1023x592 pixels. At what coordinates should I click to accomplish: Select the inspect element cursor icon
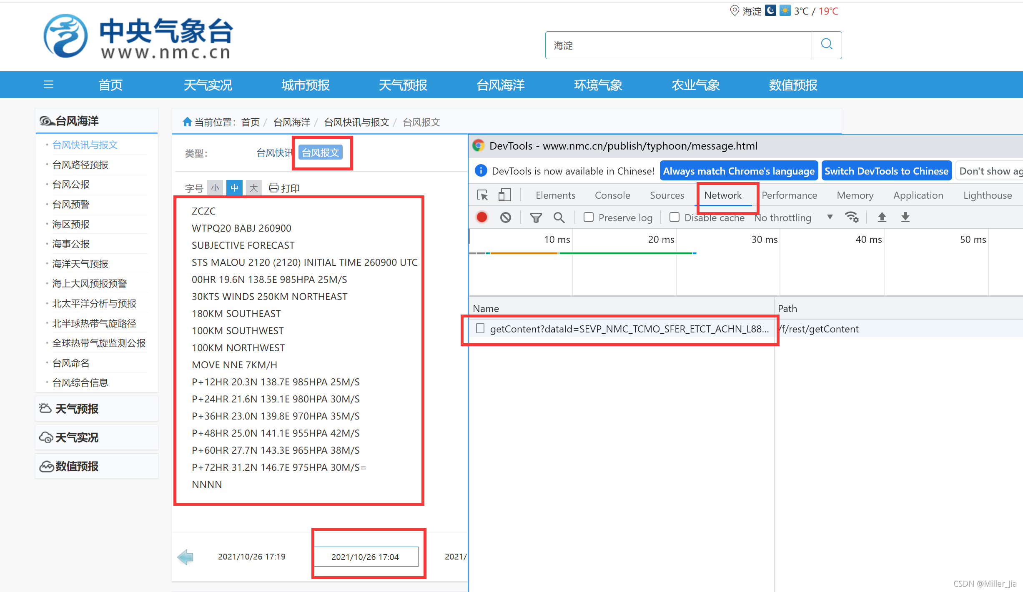(x=482, y=195)
